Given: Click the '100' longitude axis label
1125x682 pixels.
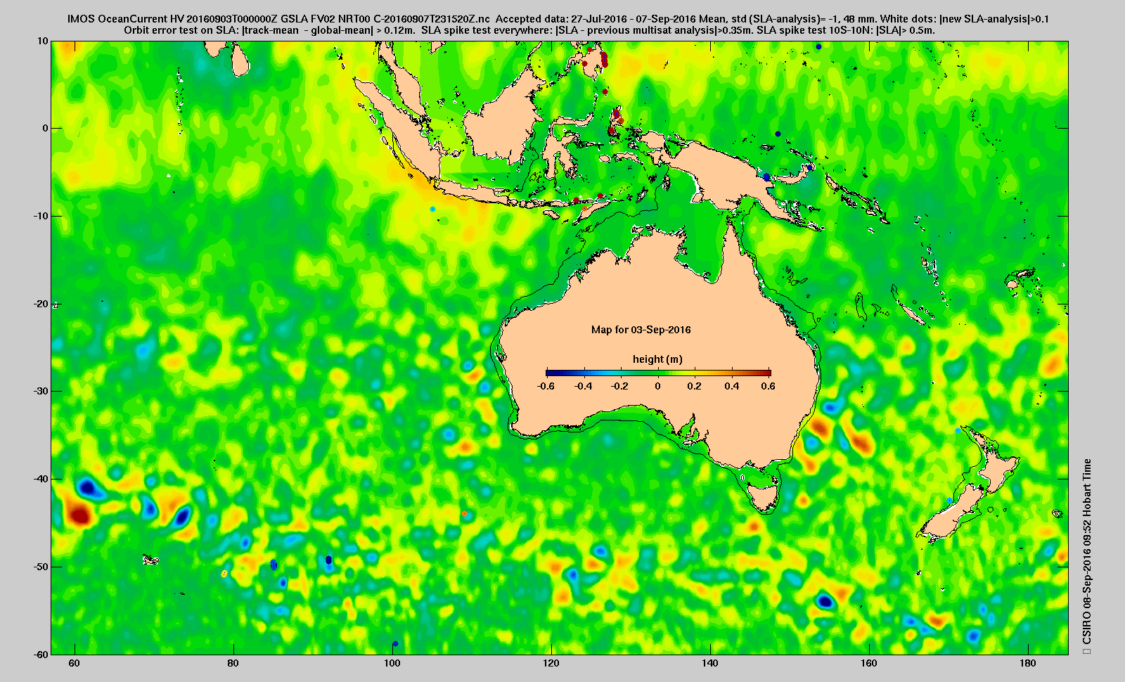Looking at the screenshot, I should pos(392,663).
